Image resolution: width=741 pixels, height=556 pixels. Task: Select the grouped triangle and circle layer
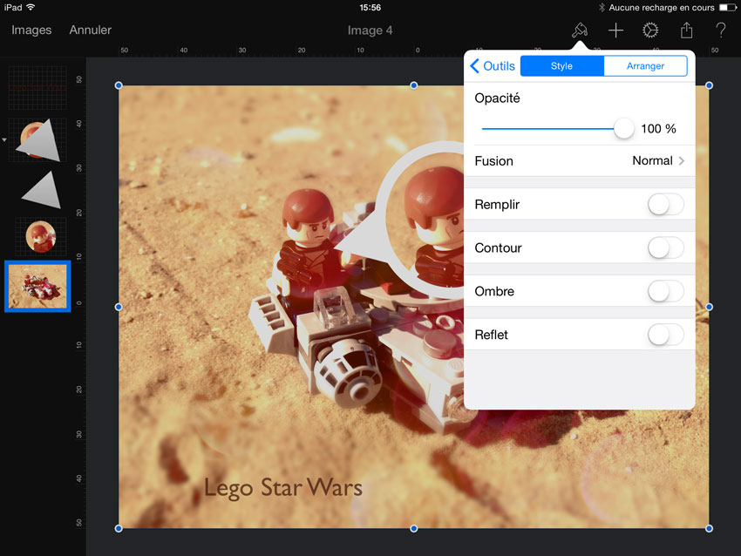37,140
